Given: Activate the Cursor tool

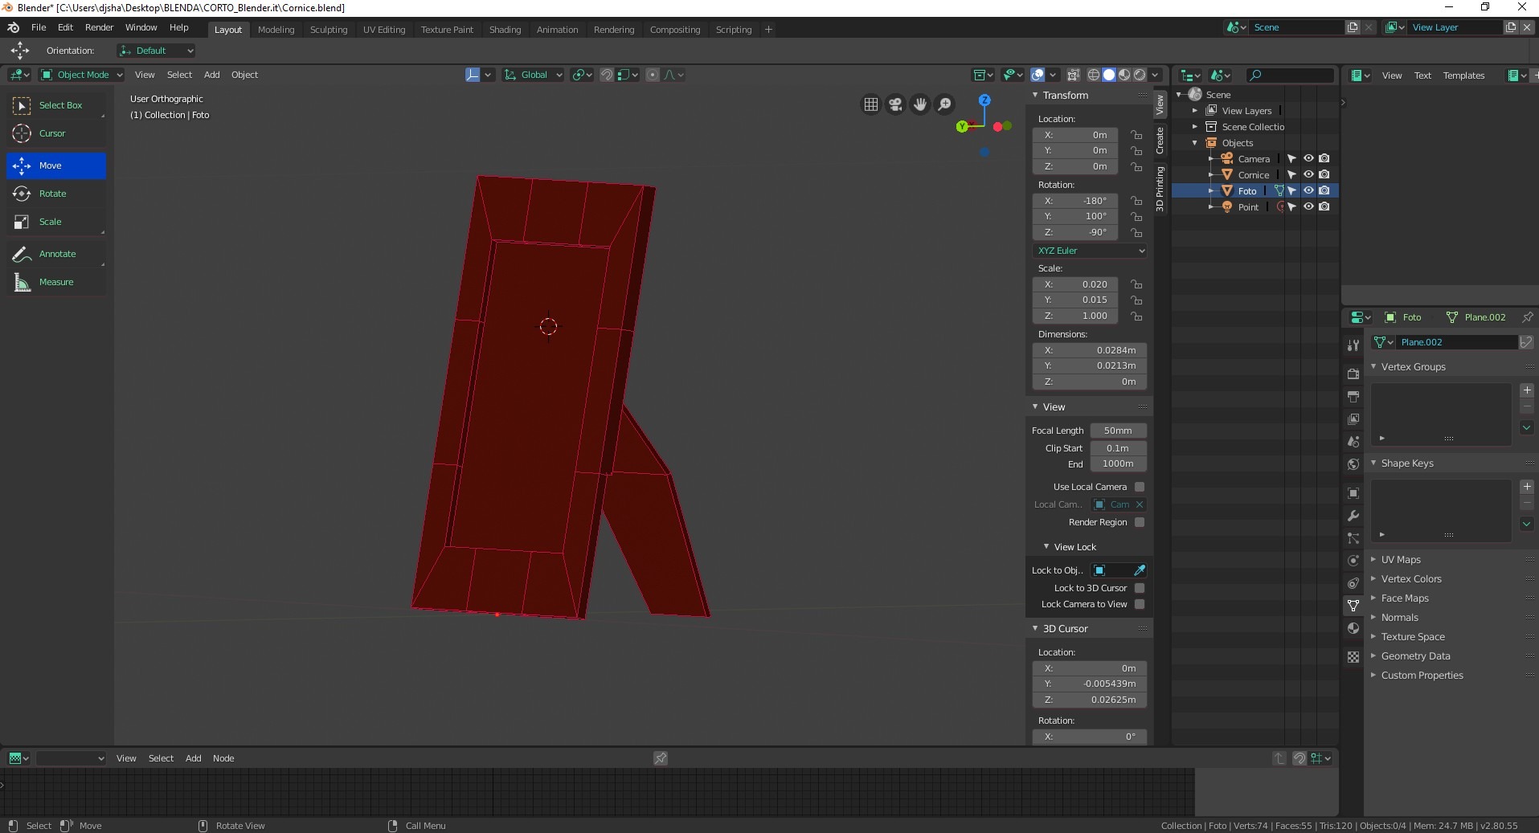Looking at the screenshot, I should coord(56,133).
